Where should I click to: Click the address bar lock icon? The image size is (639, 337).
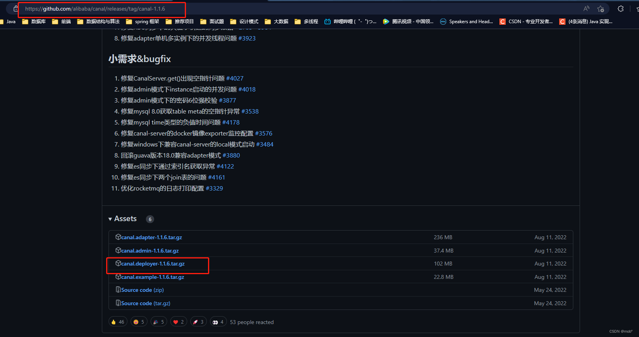coord(16,9)
